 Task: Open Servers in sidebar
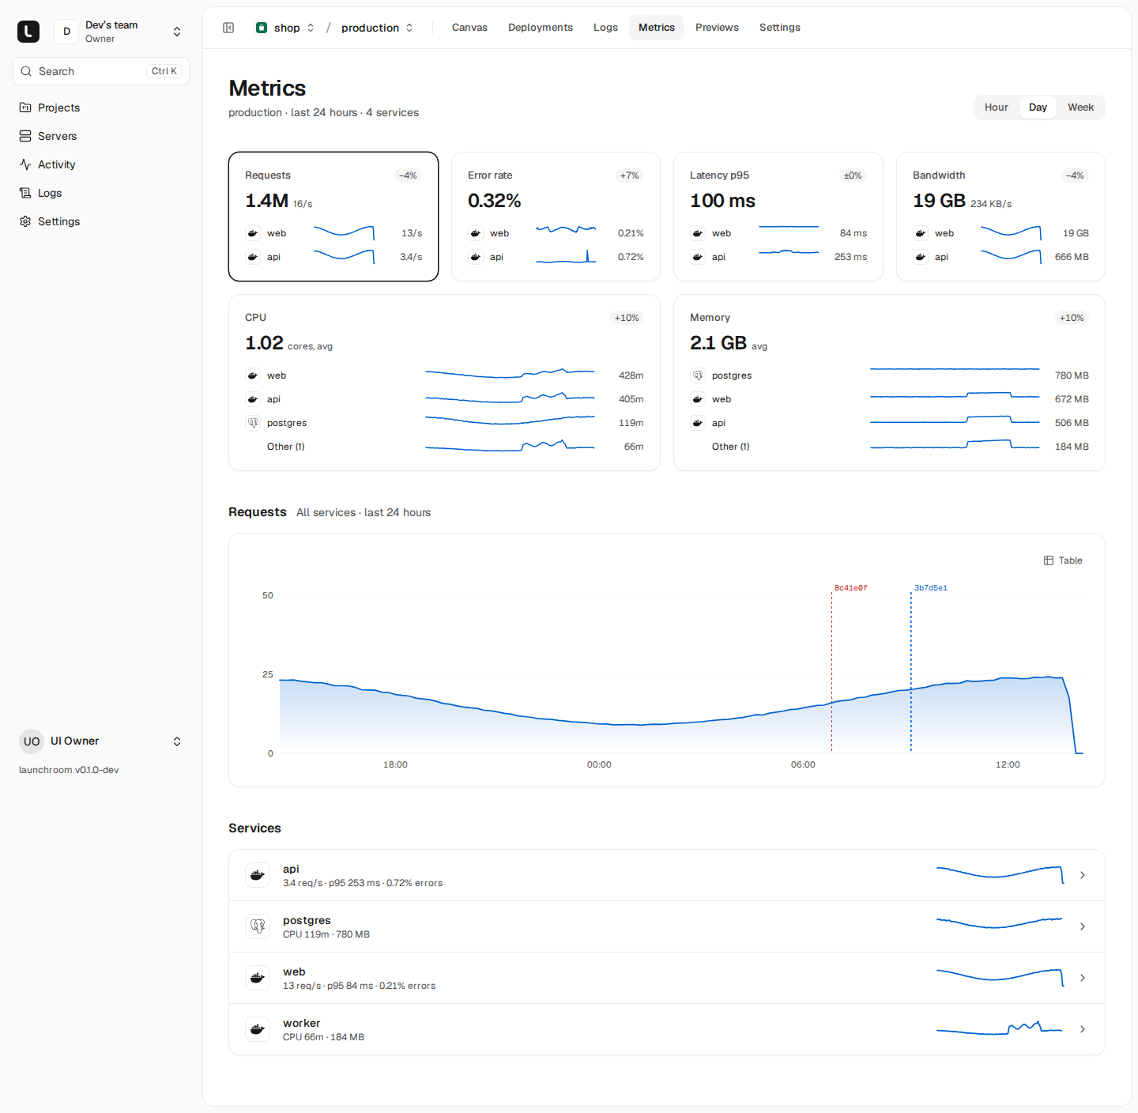[x=101, y=136]
